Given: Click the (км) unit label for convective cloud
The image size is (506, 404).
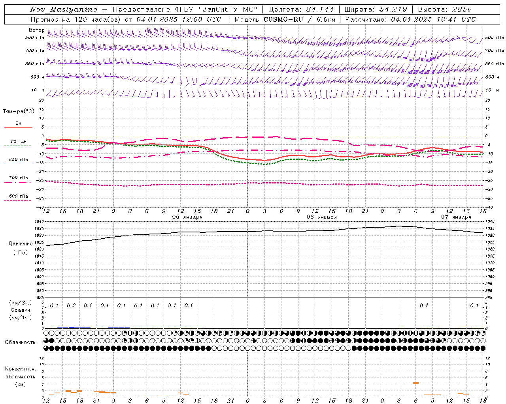Looking at the screenshot, I should click(21, 384).
